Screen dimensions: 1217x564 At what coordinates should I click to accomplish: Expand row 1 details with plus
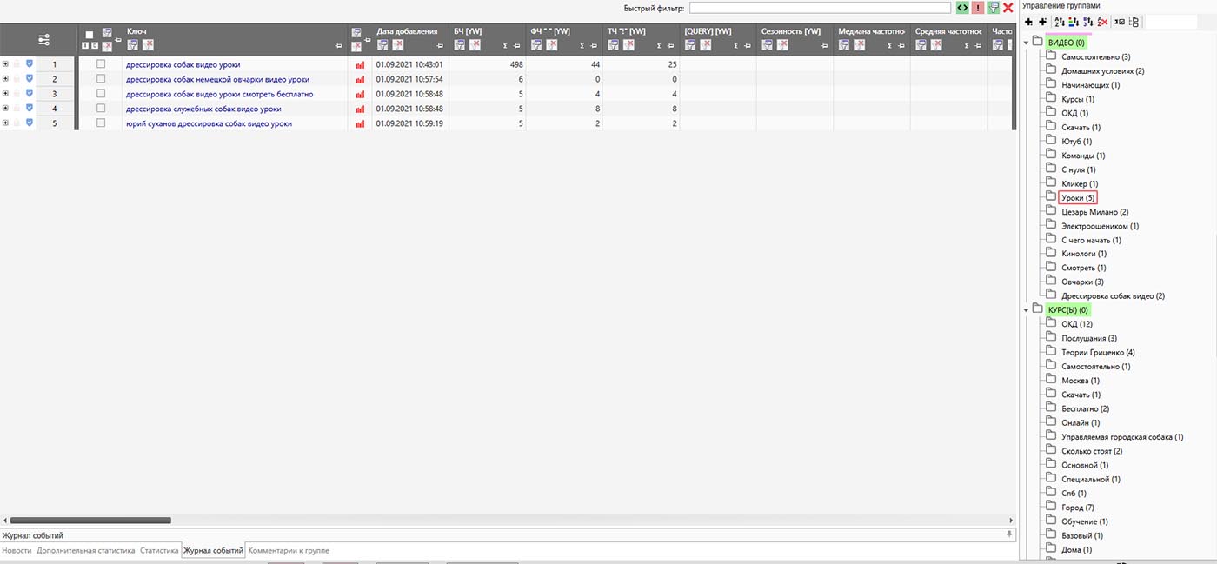coord(5,63)
